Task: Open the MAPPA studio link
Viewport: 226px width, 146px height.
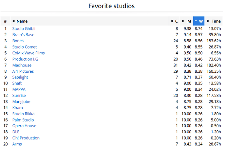Action: point(19,89)
